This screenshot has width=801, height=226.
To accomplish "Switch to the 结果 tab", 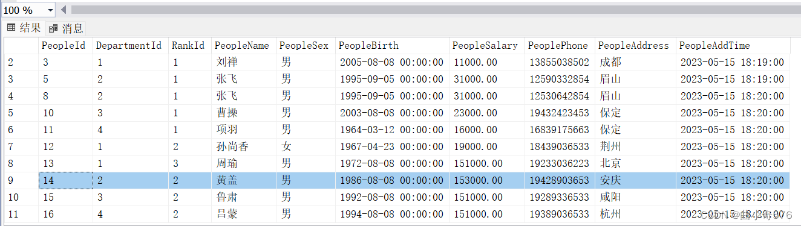I will tap(24, 28).
